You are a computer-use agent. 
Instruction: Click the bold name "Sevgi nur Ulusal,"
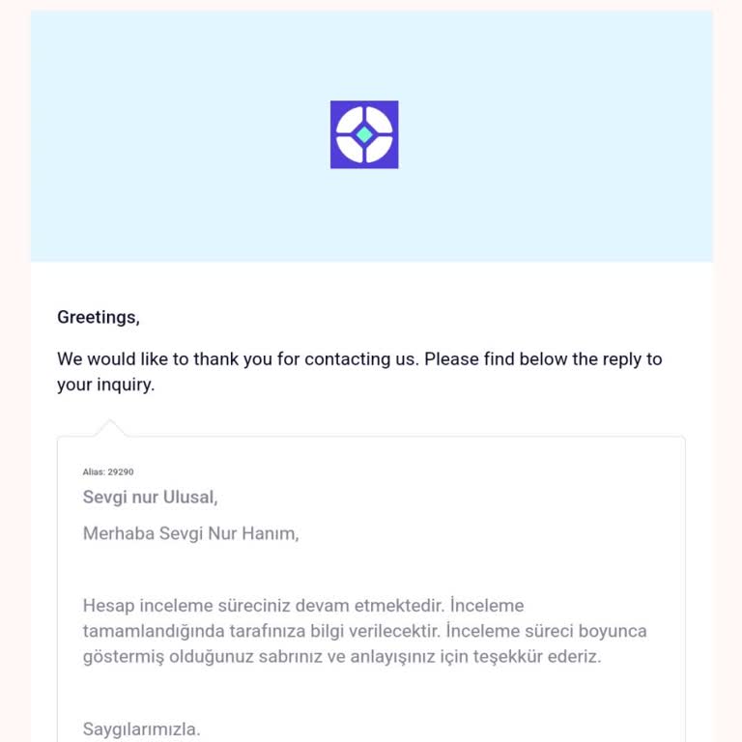click(151, 498)
